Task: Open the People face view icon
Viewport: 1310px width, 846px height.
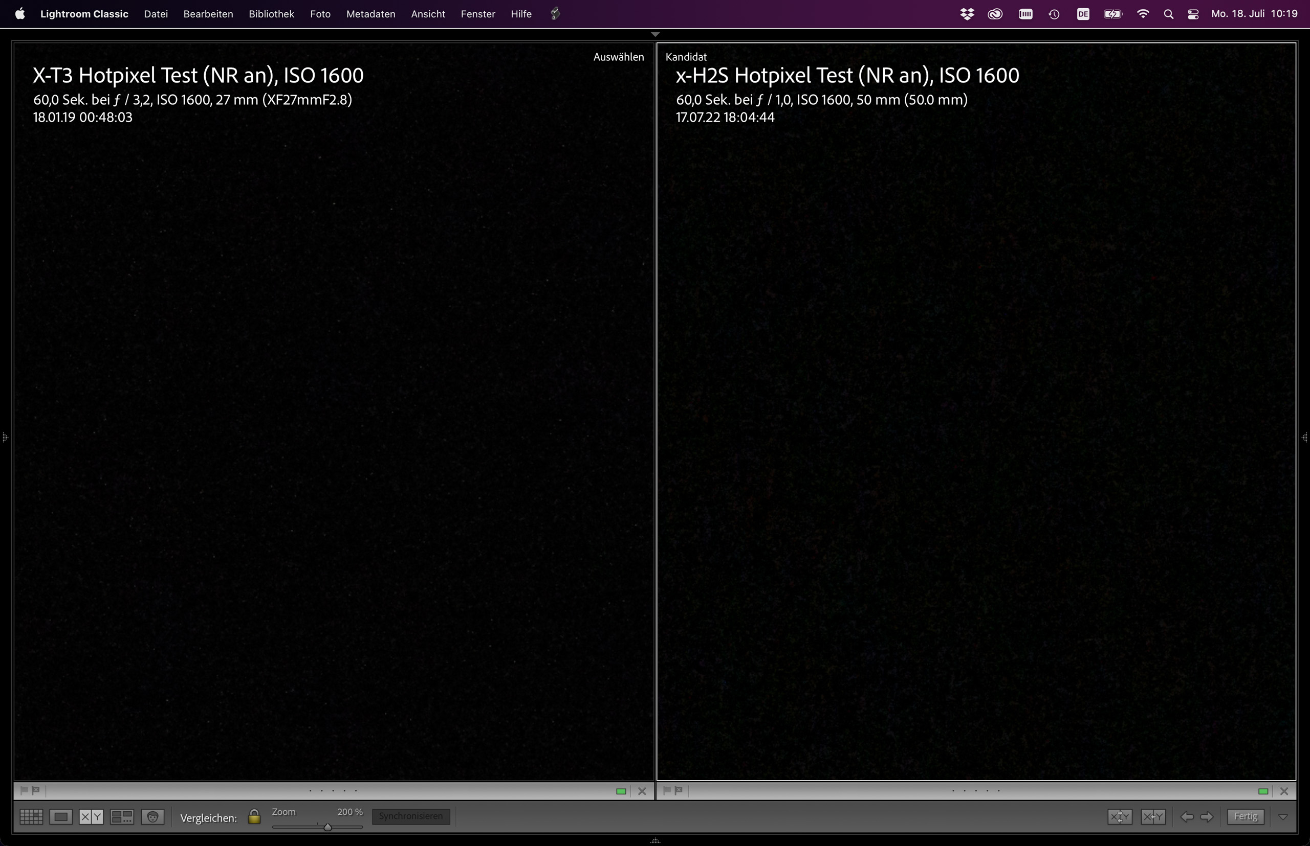Action: tap(153, 817)
